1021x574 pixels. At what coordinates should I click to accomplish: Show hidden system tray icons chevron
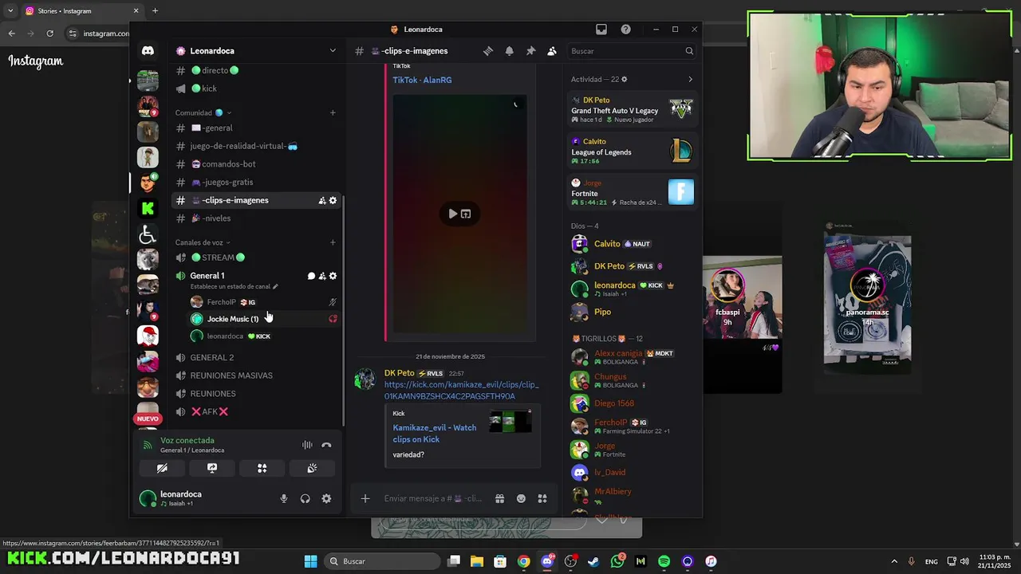[893, 561]
